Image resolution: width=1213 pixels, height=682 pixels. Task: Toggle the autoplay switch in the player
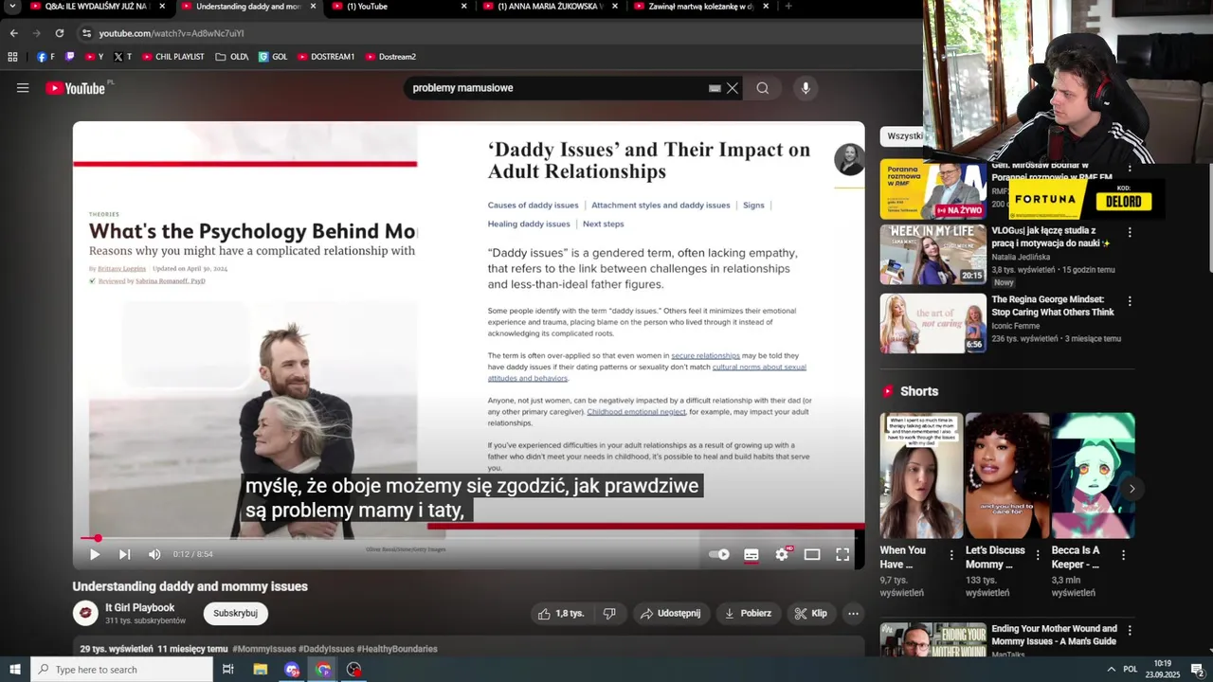tap(720, 554)
